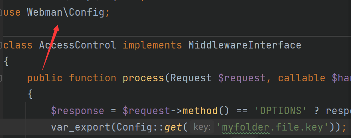Click the callable keyword
The width and height of the screenshot is (351, 138).
(x=302, y=78)
